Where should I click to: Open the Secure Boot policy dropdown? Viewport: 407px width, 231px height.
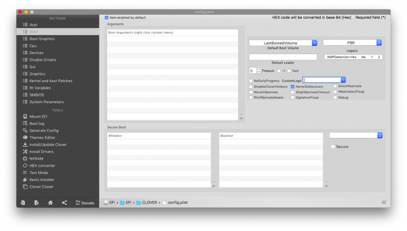[x=356, y=135]
